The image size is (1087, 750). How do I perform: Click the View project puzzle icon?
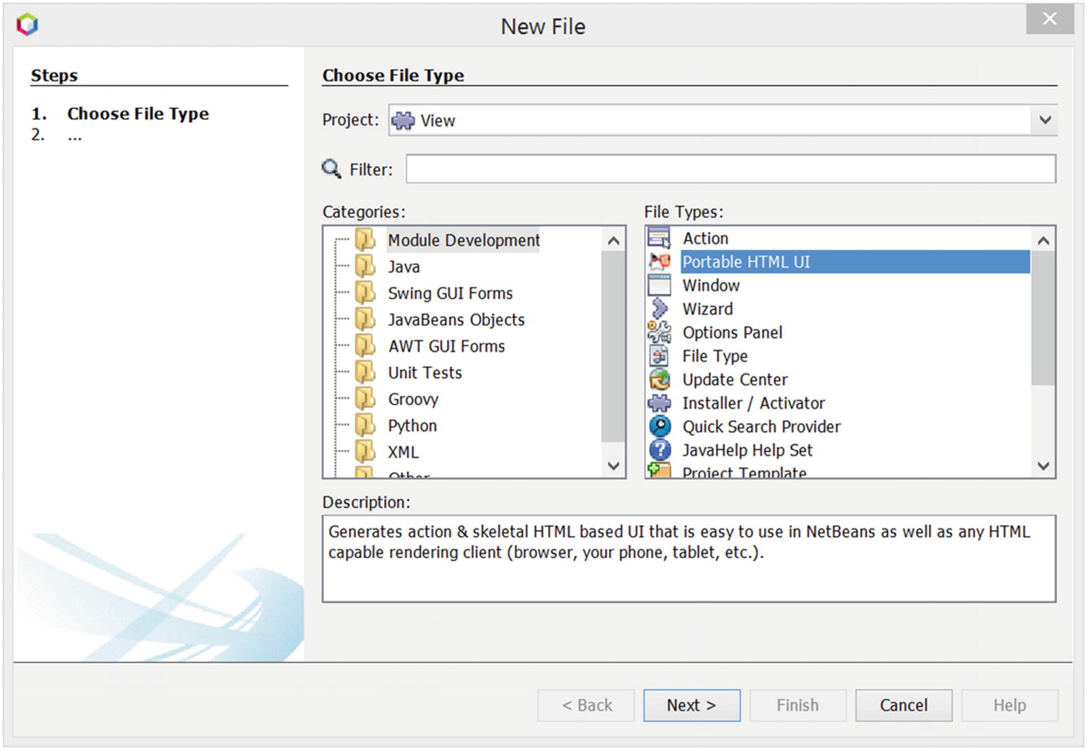click(403, 120)
